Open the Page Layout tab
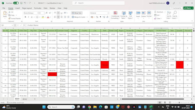Screen dimensions: 195x110 tap(27, 8)
